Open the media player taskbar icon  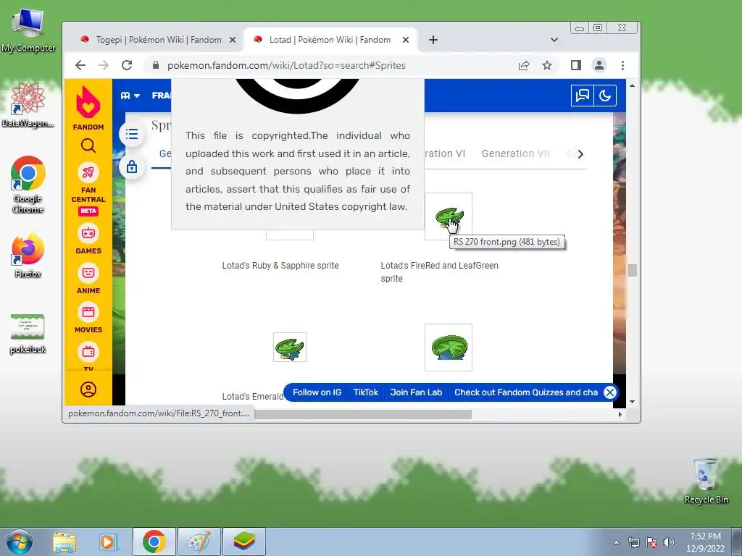(x=109, y=542)
